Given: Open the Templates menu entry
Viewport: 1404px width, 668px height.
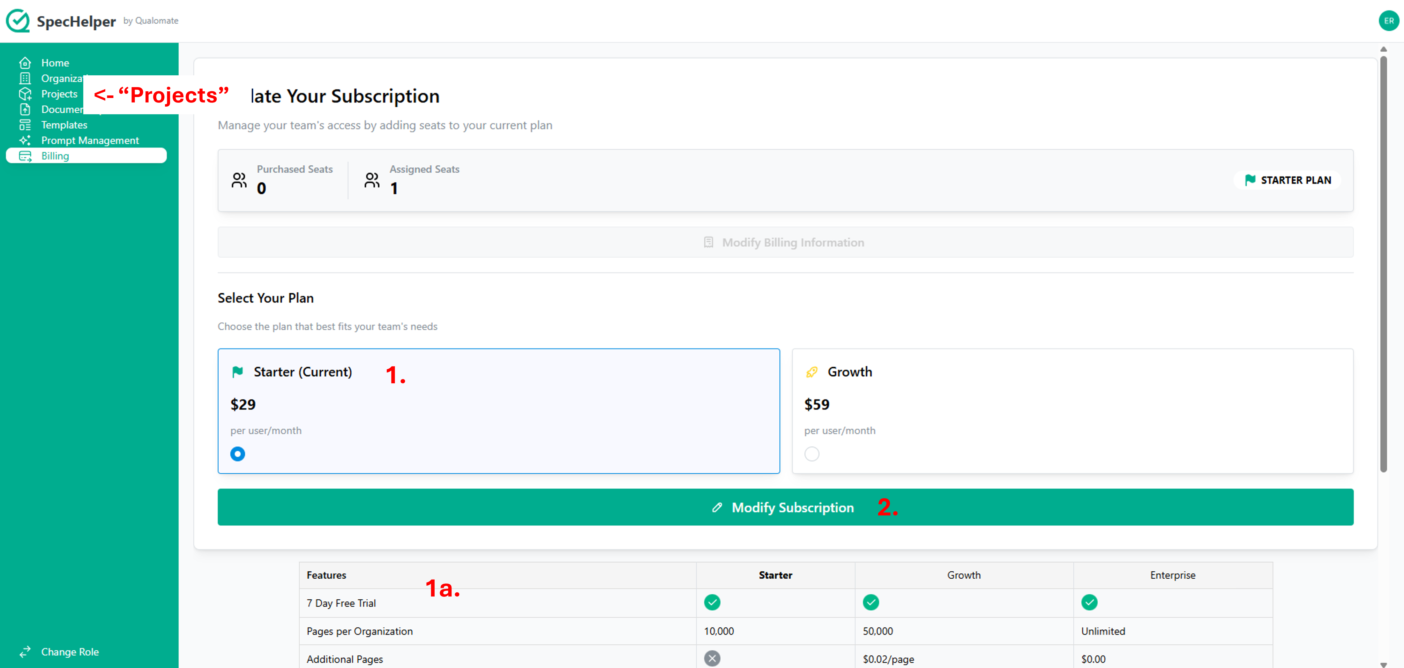Looking at the screenshot, I should [x=64, y=124].
